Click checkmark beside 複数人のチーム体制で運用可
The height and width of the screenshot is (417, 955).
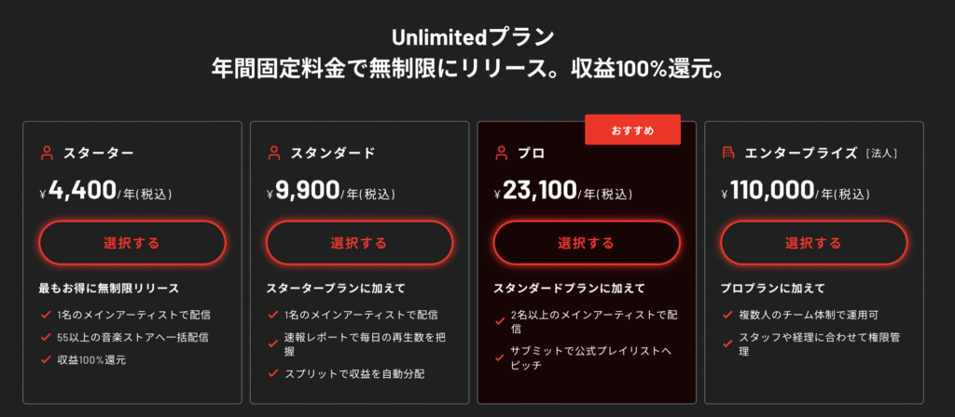(727, 315)
